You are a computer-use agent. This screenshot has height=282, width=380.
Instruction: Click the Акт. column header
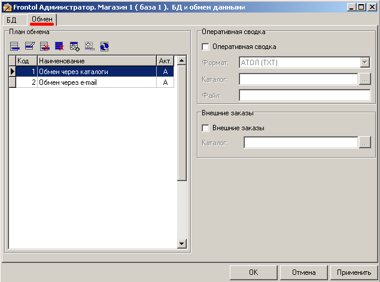[165, 61]
